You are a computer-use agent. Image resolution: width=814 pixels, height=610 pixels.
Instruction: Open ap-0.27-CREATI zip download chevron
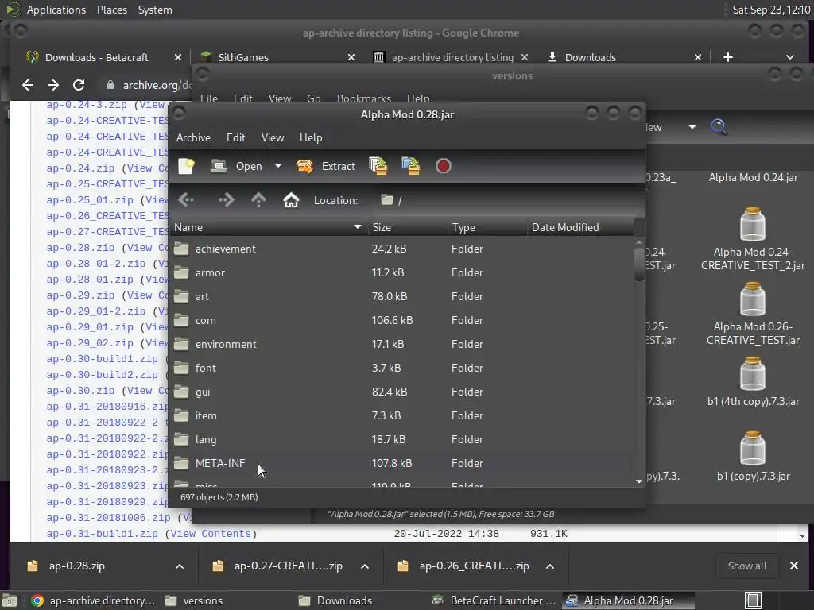[365, 566]
